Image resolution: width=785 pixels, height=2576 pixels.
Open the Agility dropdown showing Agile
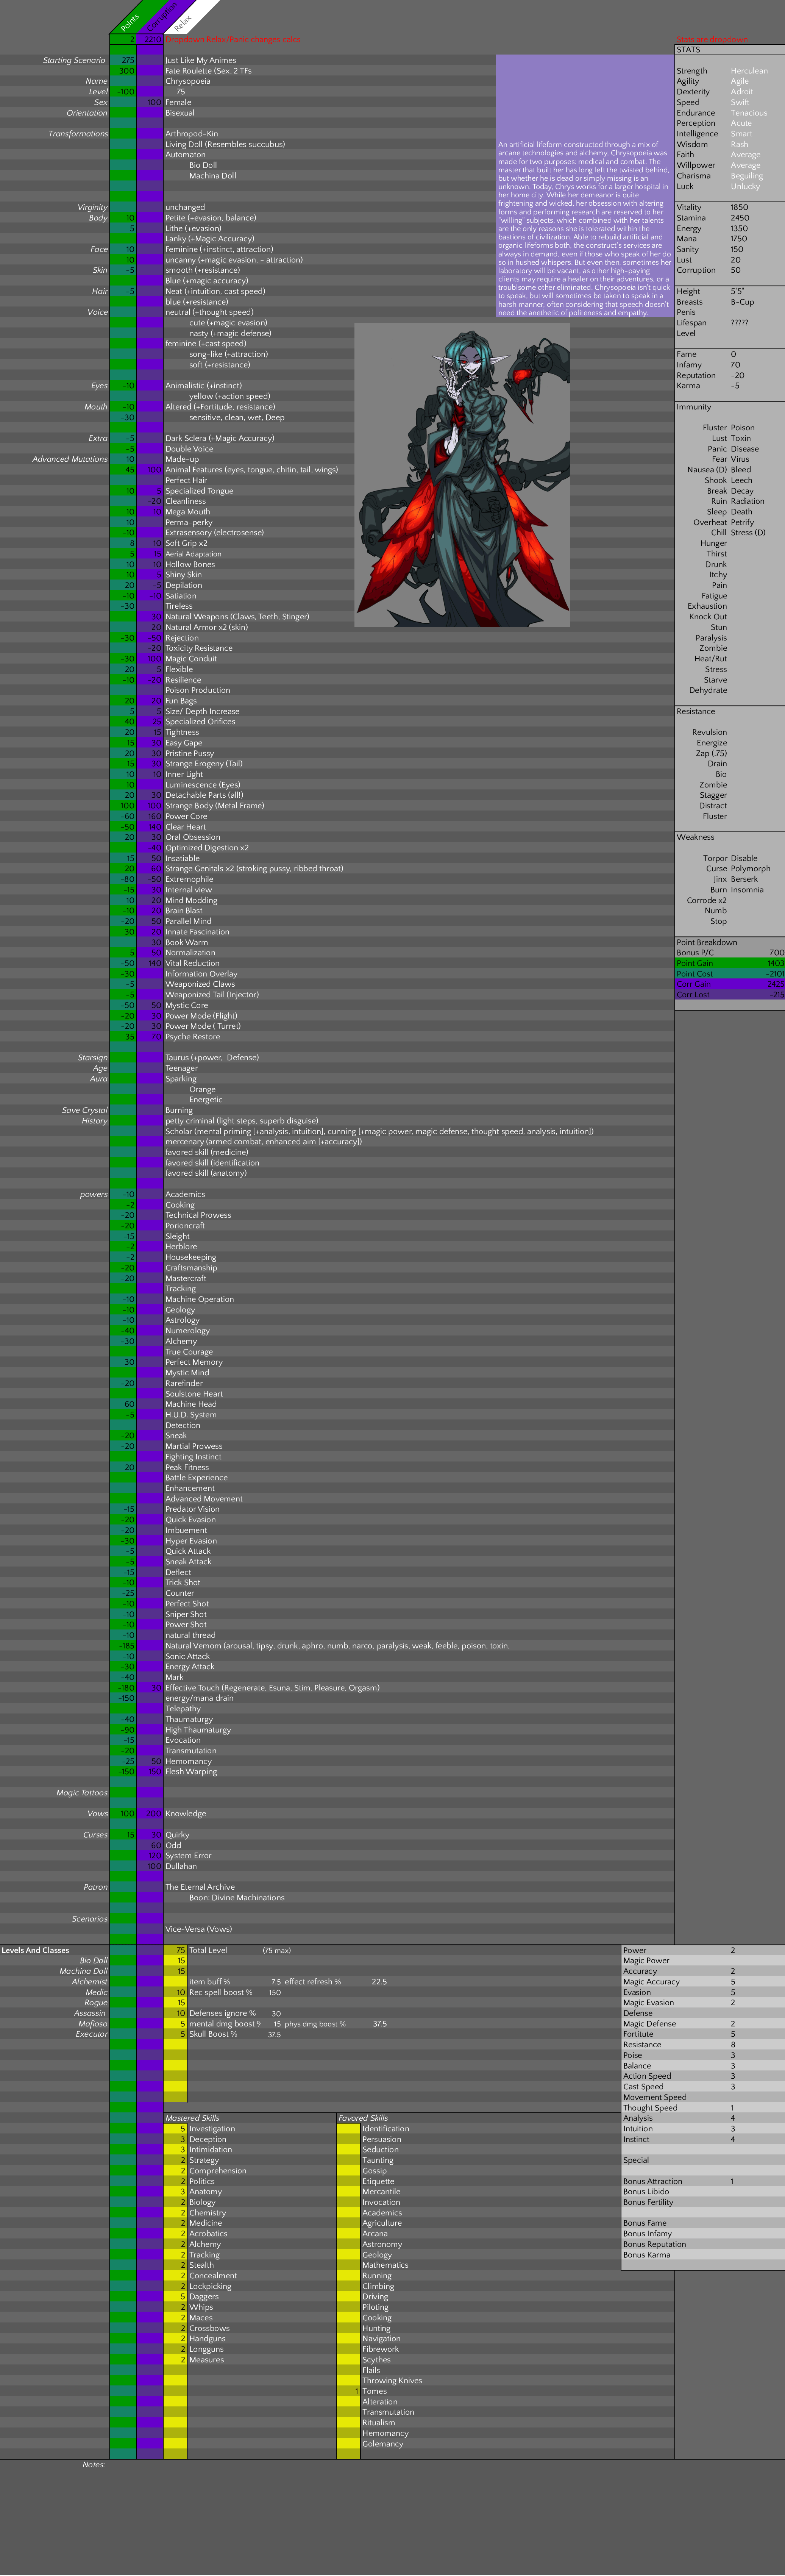click(739, 81)
